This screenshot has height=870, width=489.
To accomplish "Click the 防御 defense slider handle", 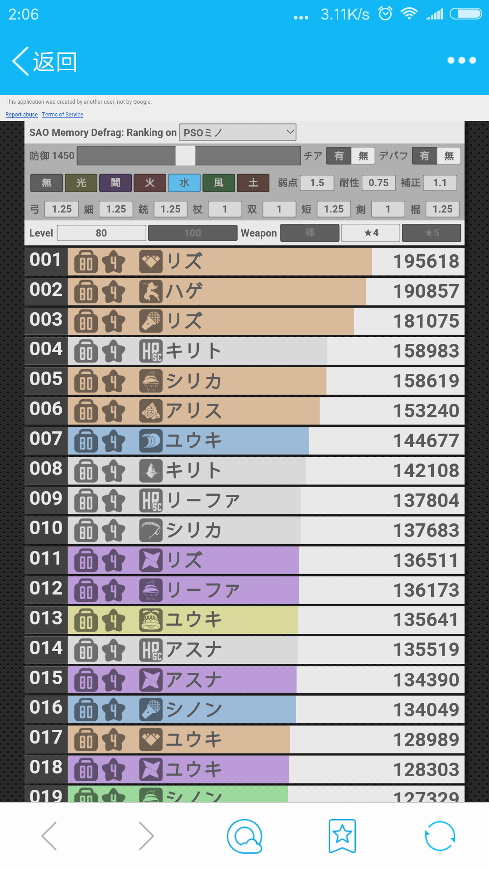I will 185,156.
